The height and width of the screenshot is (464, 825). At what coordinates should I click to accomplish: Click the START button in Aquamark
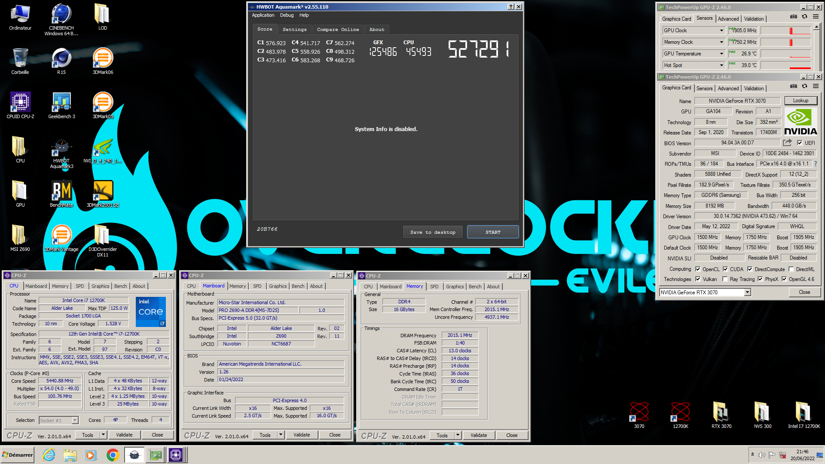[493, 232]
